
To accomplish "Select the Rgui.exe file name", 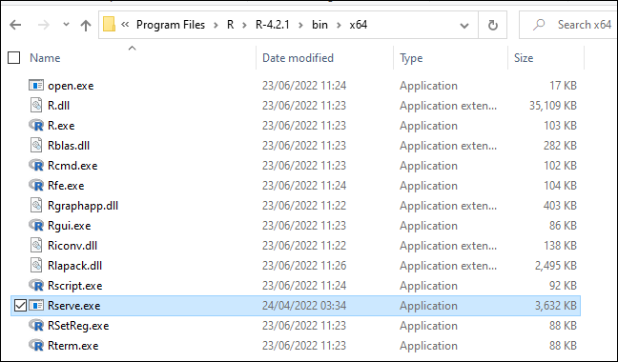I will tap(70, 226).
